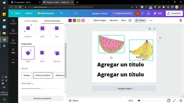
Task: Select the banana image on canvas
Action: point(141,50)
